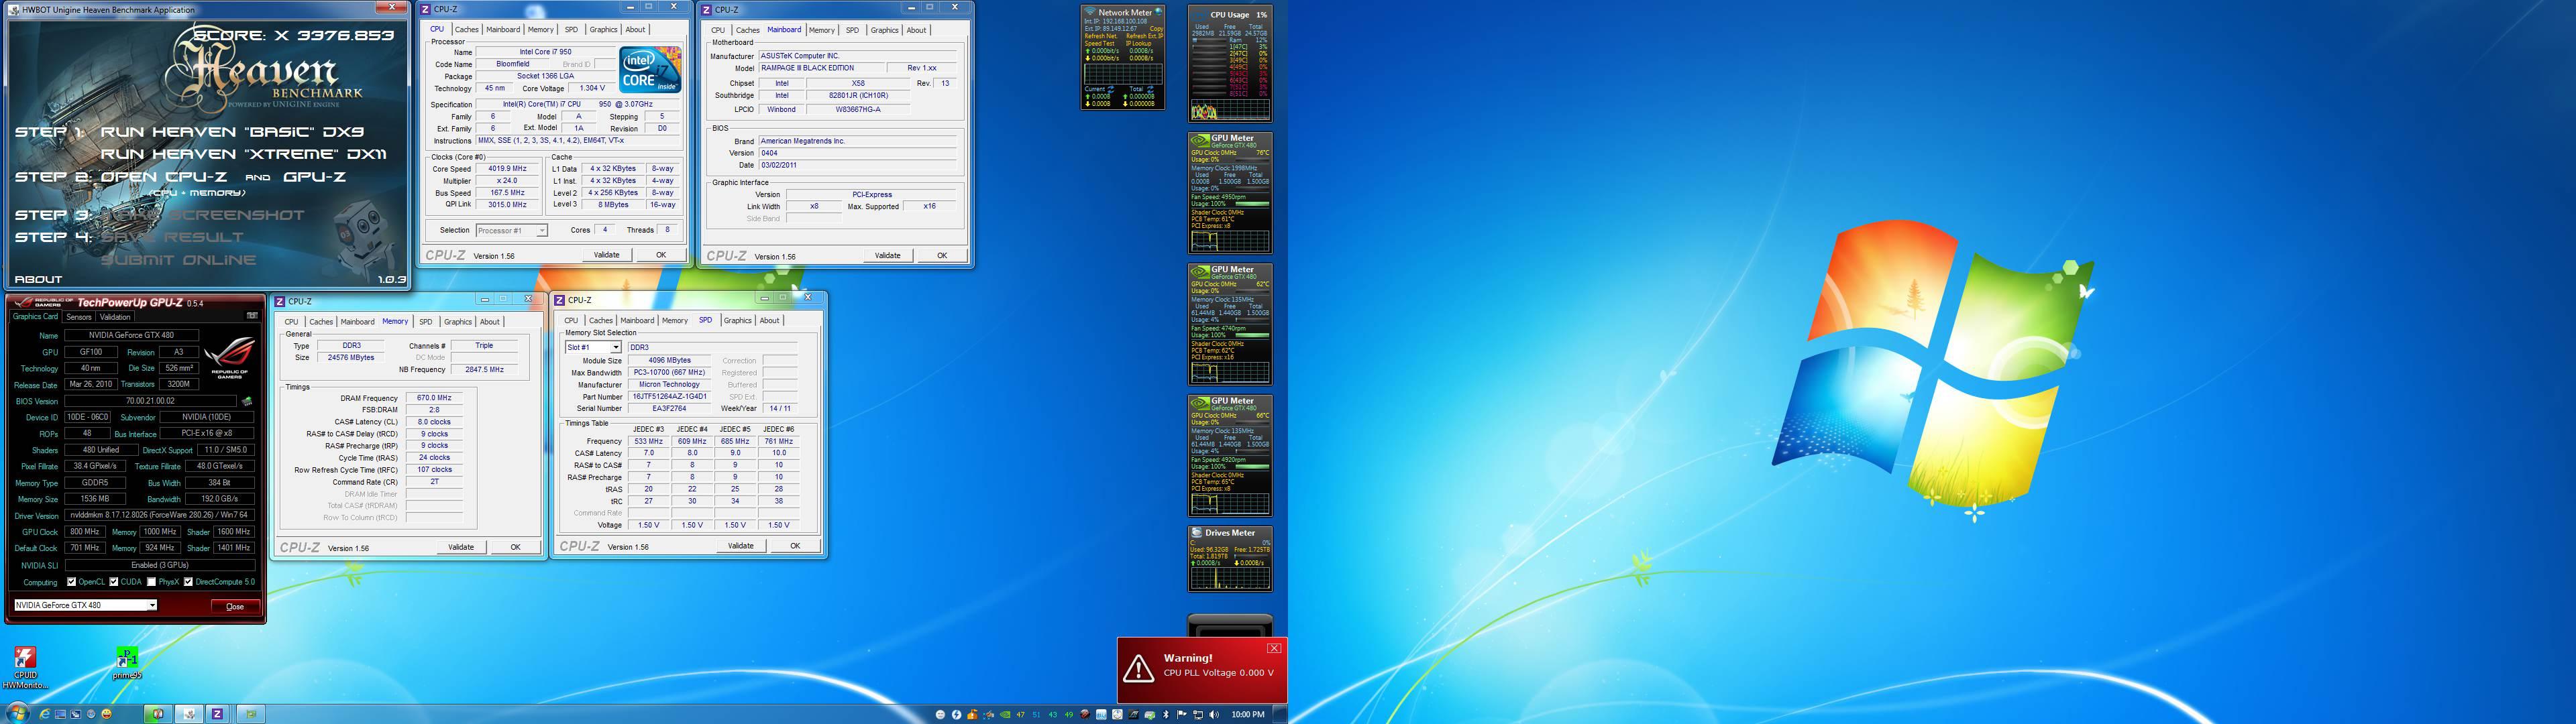2576x724 pixels.
Task: Click the Heaven benchmark taskbar button
Action: coord(189,714)
